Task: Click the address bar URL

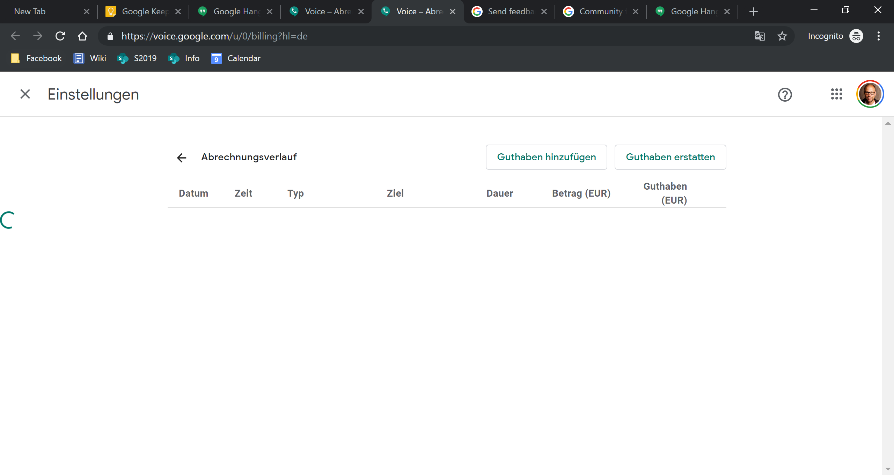Action: click(214, 36)
